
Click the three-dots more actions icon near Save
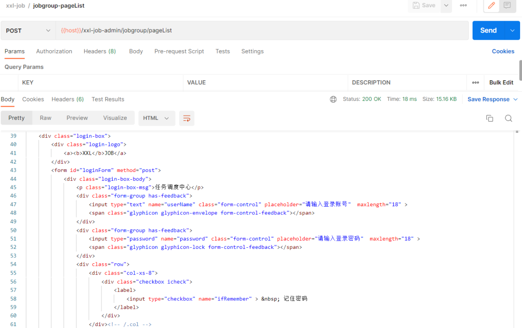point(463,6)
